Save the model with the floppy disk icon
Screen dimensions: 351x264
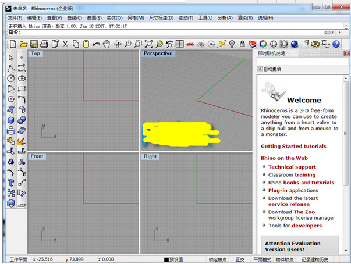(x=34, y=44)
